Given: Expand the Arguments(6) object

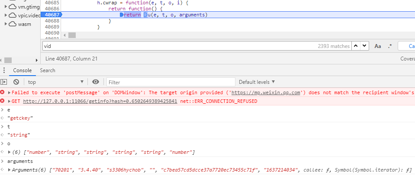Looking at the screenshot, I should point(10,169).
